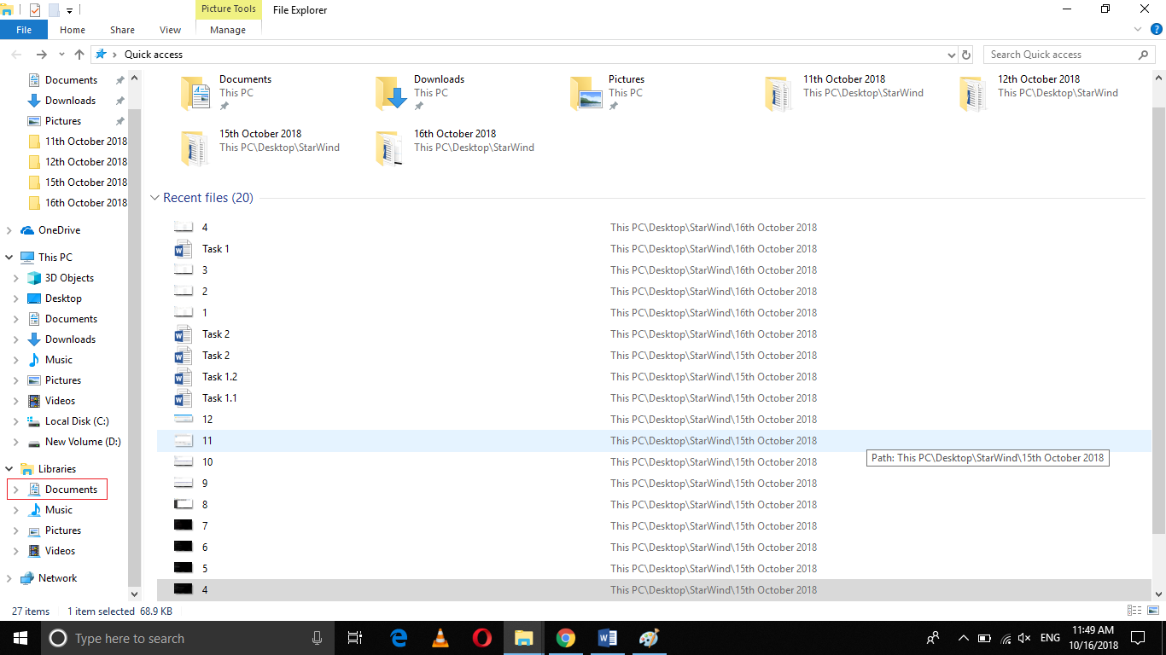The height and width of the screenshot is (655, 1166).
Task: Open the Manage tab under Picture Tools
Action: coord(227,29)
